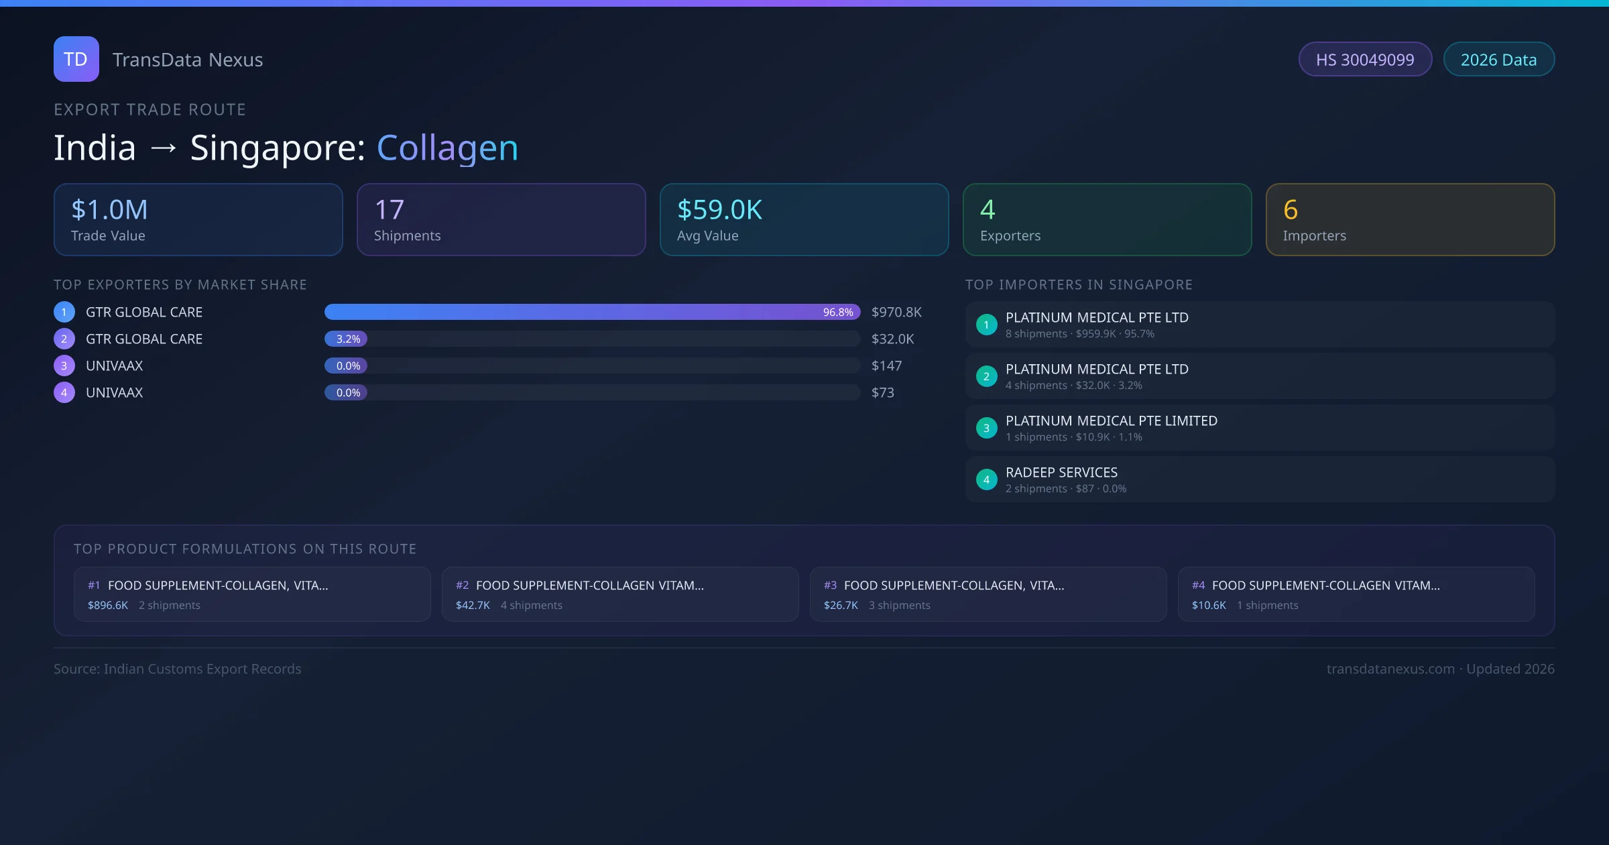Open the $1.0M Trade Value card

pyautogui.click(x=198, y=219)
